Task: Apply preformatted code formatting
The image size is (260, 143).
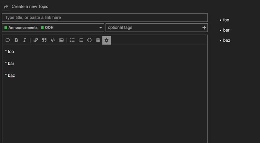Action: tap(53, 40)
